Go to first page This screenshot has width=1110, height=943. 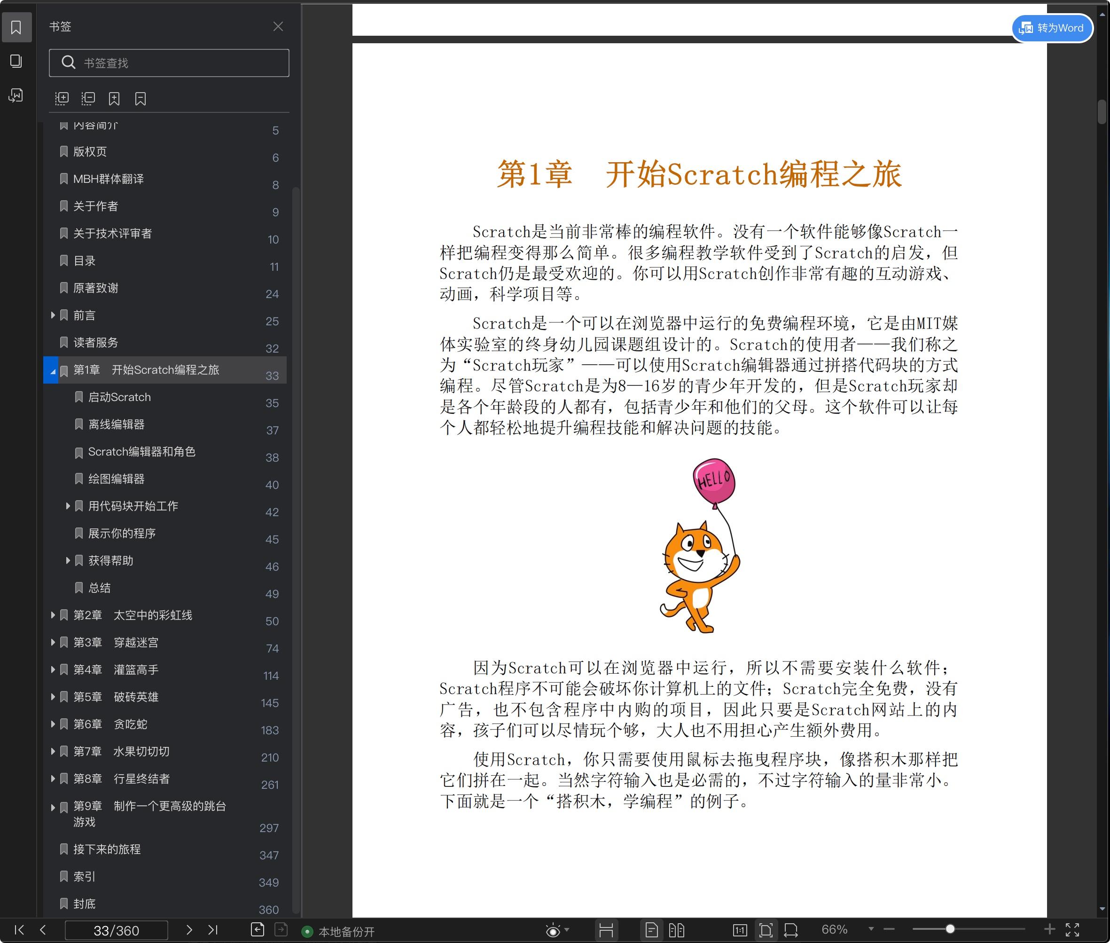(x=19, y=930)
